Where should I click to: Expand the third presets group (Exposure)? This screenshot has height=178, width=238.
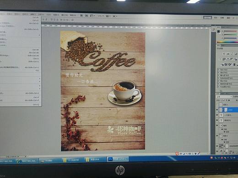(218, 75)
